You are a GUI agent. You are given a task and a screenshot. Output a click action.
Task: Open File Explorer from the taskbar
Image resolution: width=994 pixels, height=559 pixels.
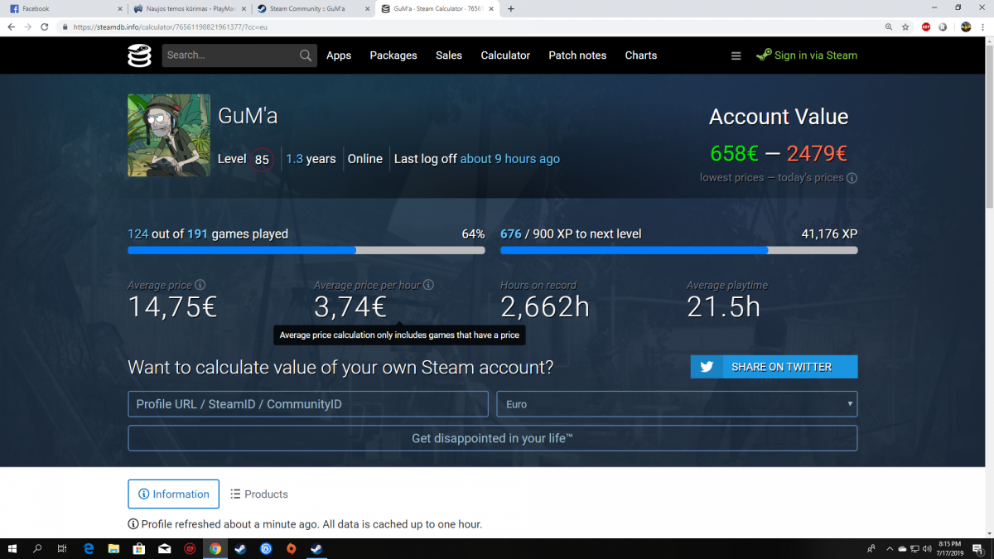point(114,548)
